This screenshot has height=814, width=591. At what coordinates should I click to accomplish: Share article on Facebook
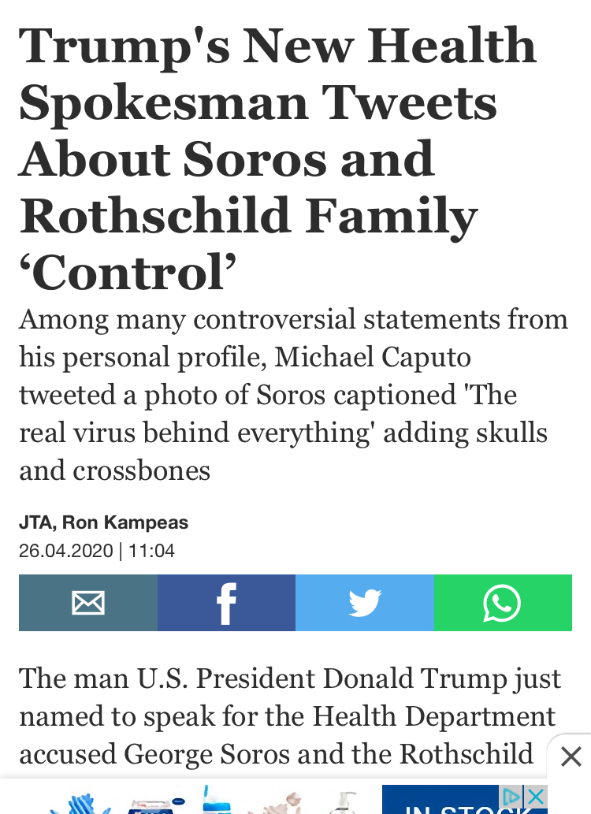click(x=226, y=603)
